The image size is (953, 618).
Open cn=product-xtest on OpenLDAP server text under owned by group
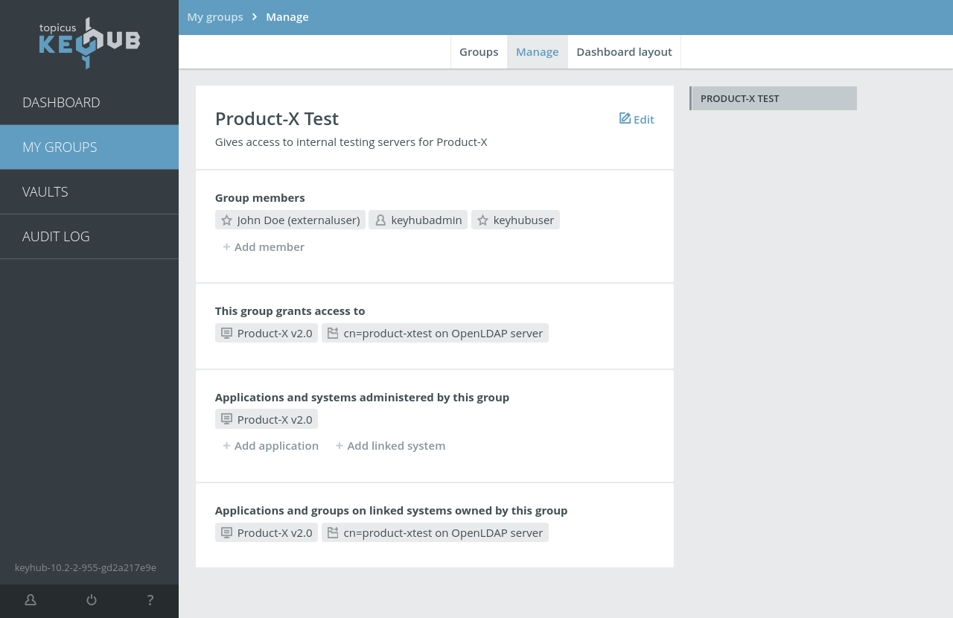443,532
